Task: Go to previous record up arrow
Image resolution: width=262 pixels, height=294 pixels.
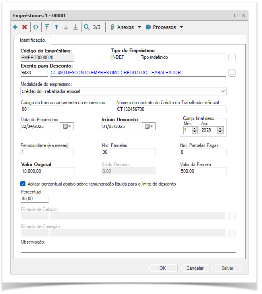Action: pyautogui.click(x=56, y=27)
